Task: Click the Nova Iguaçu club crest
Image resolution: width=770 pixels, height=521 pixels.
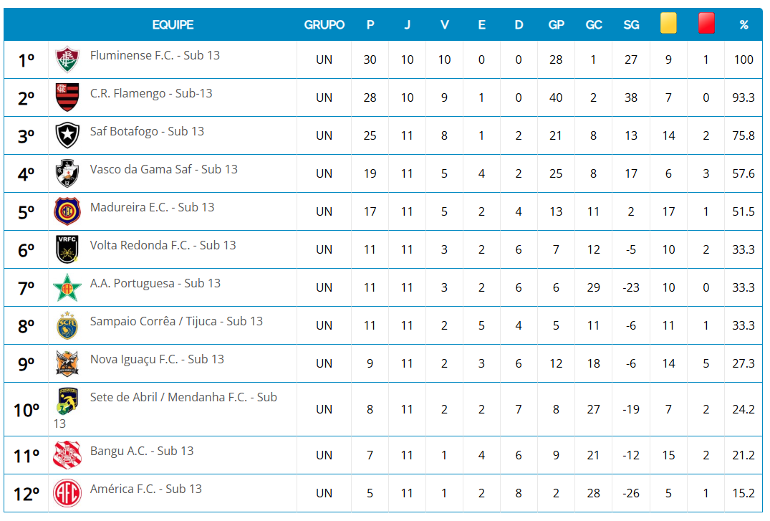Action: point(67,363)
